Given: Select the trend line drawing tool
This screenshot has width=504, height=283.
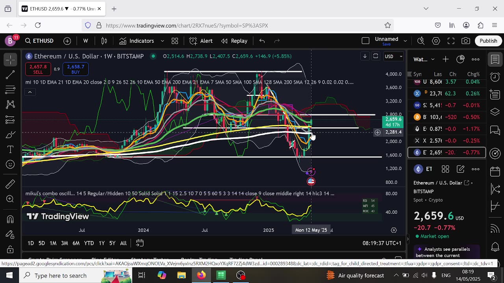Looking at the screenshot, I should coord(11,75).
